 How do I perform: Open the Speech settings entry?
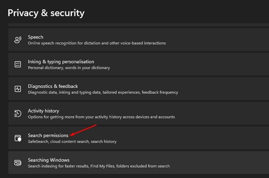[139, 40]
